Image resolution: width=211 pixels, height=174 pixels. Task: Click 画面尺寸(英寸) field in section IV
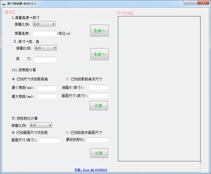50,140
